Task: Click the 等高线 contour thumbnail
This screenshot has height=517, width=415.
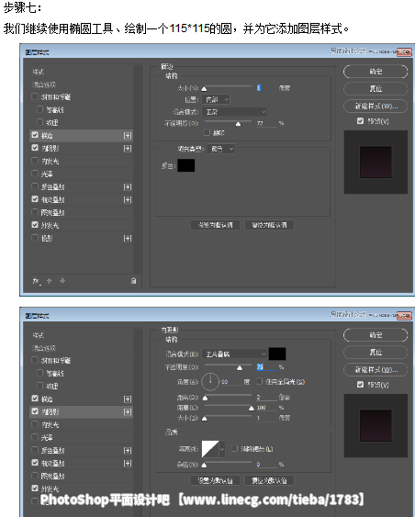Action: (x=210, y=449)
